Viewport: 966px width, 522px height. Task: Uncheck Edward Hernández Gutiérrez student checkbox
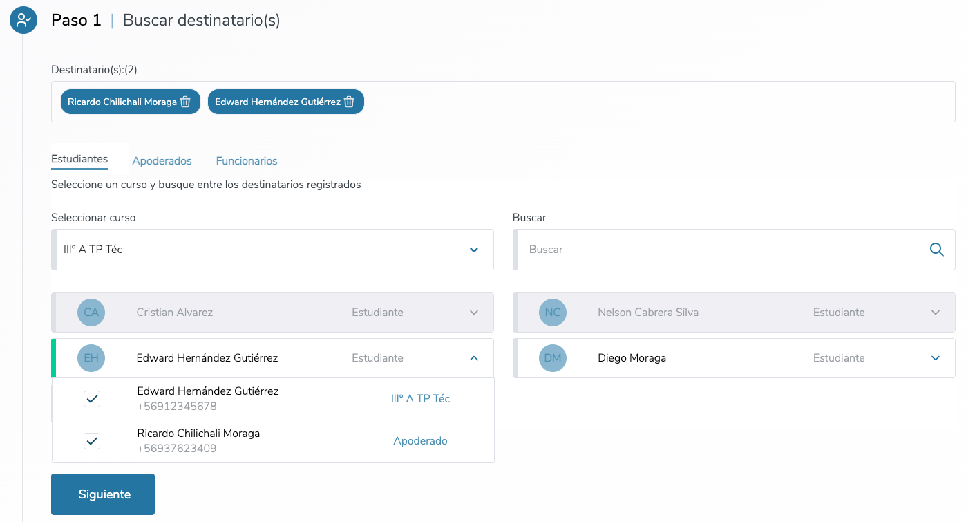coord(92,399)
